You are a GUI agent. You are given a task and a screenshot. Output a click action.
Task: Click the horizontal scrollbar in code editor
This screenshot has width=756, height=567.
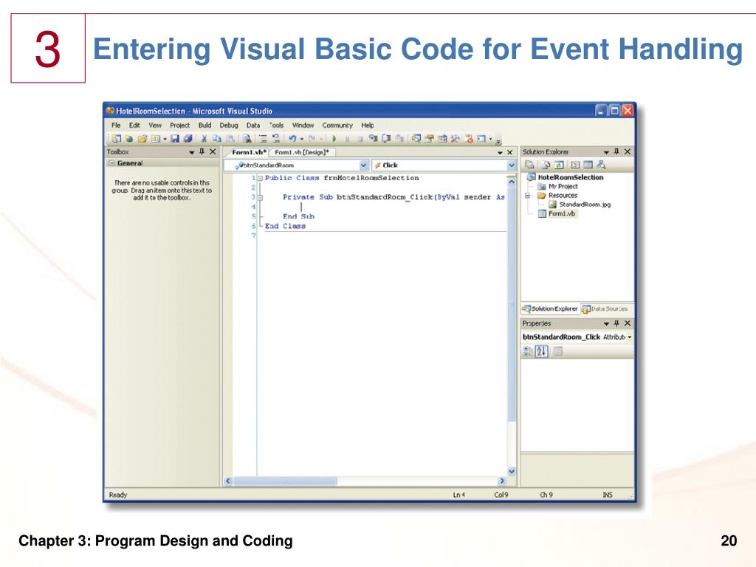(x=286, y=481)
